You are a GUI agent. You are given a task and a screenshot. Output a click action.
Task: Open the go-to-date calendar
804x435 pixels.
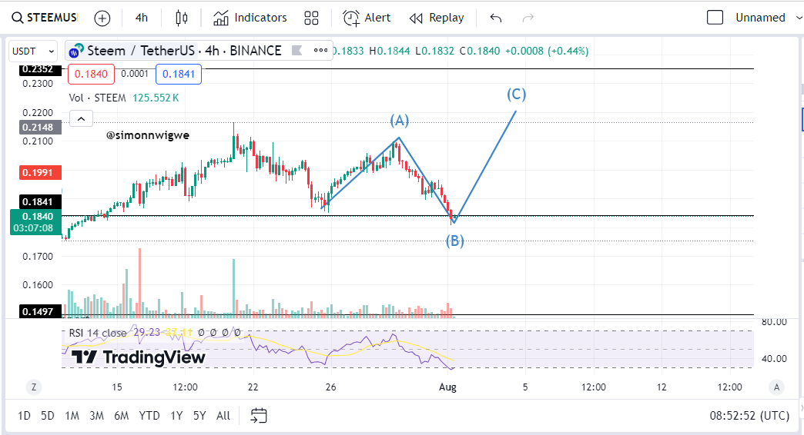[259, 416]
